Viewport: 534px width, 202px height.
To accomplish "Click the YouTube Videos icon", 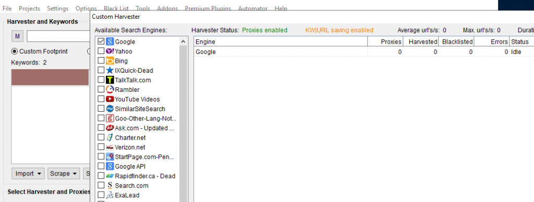I will (x=110, y=99).
